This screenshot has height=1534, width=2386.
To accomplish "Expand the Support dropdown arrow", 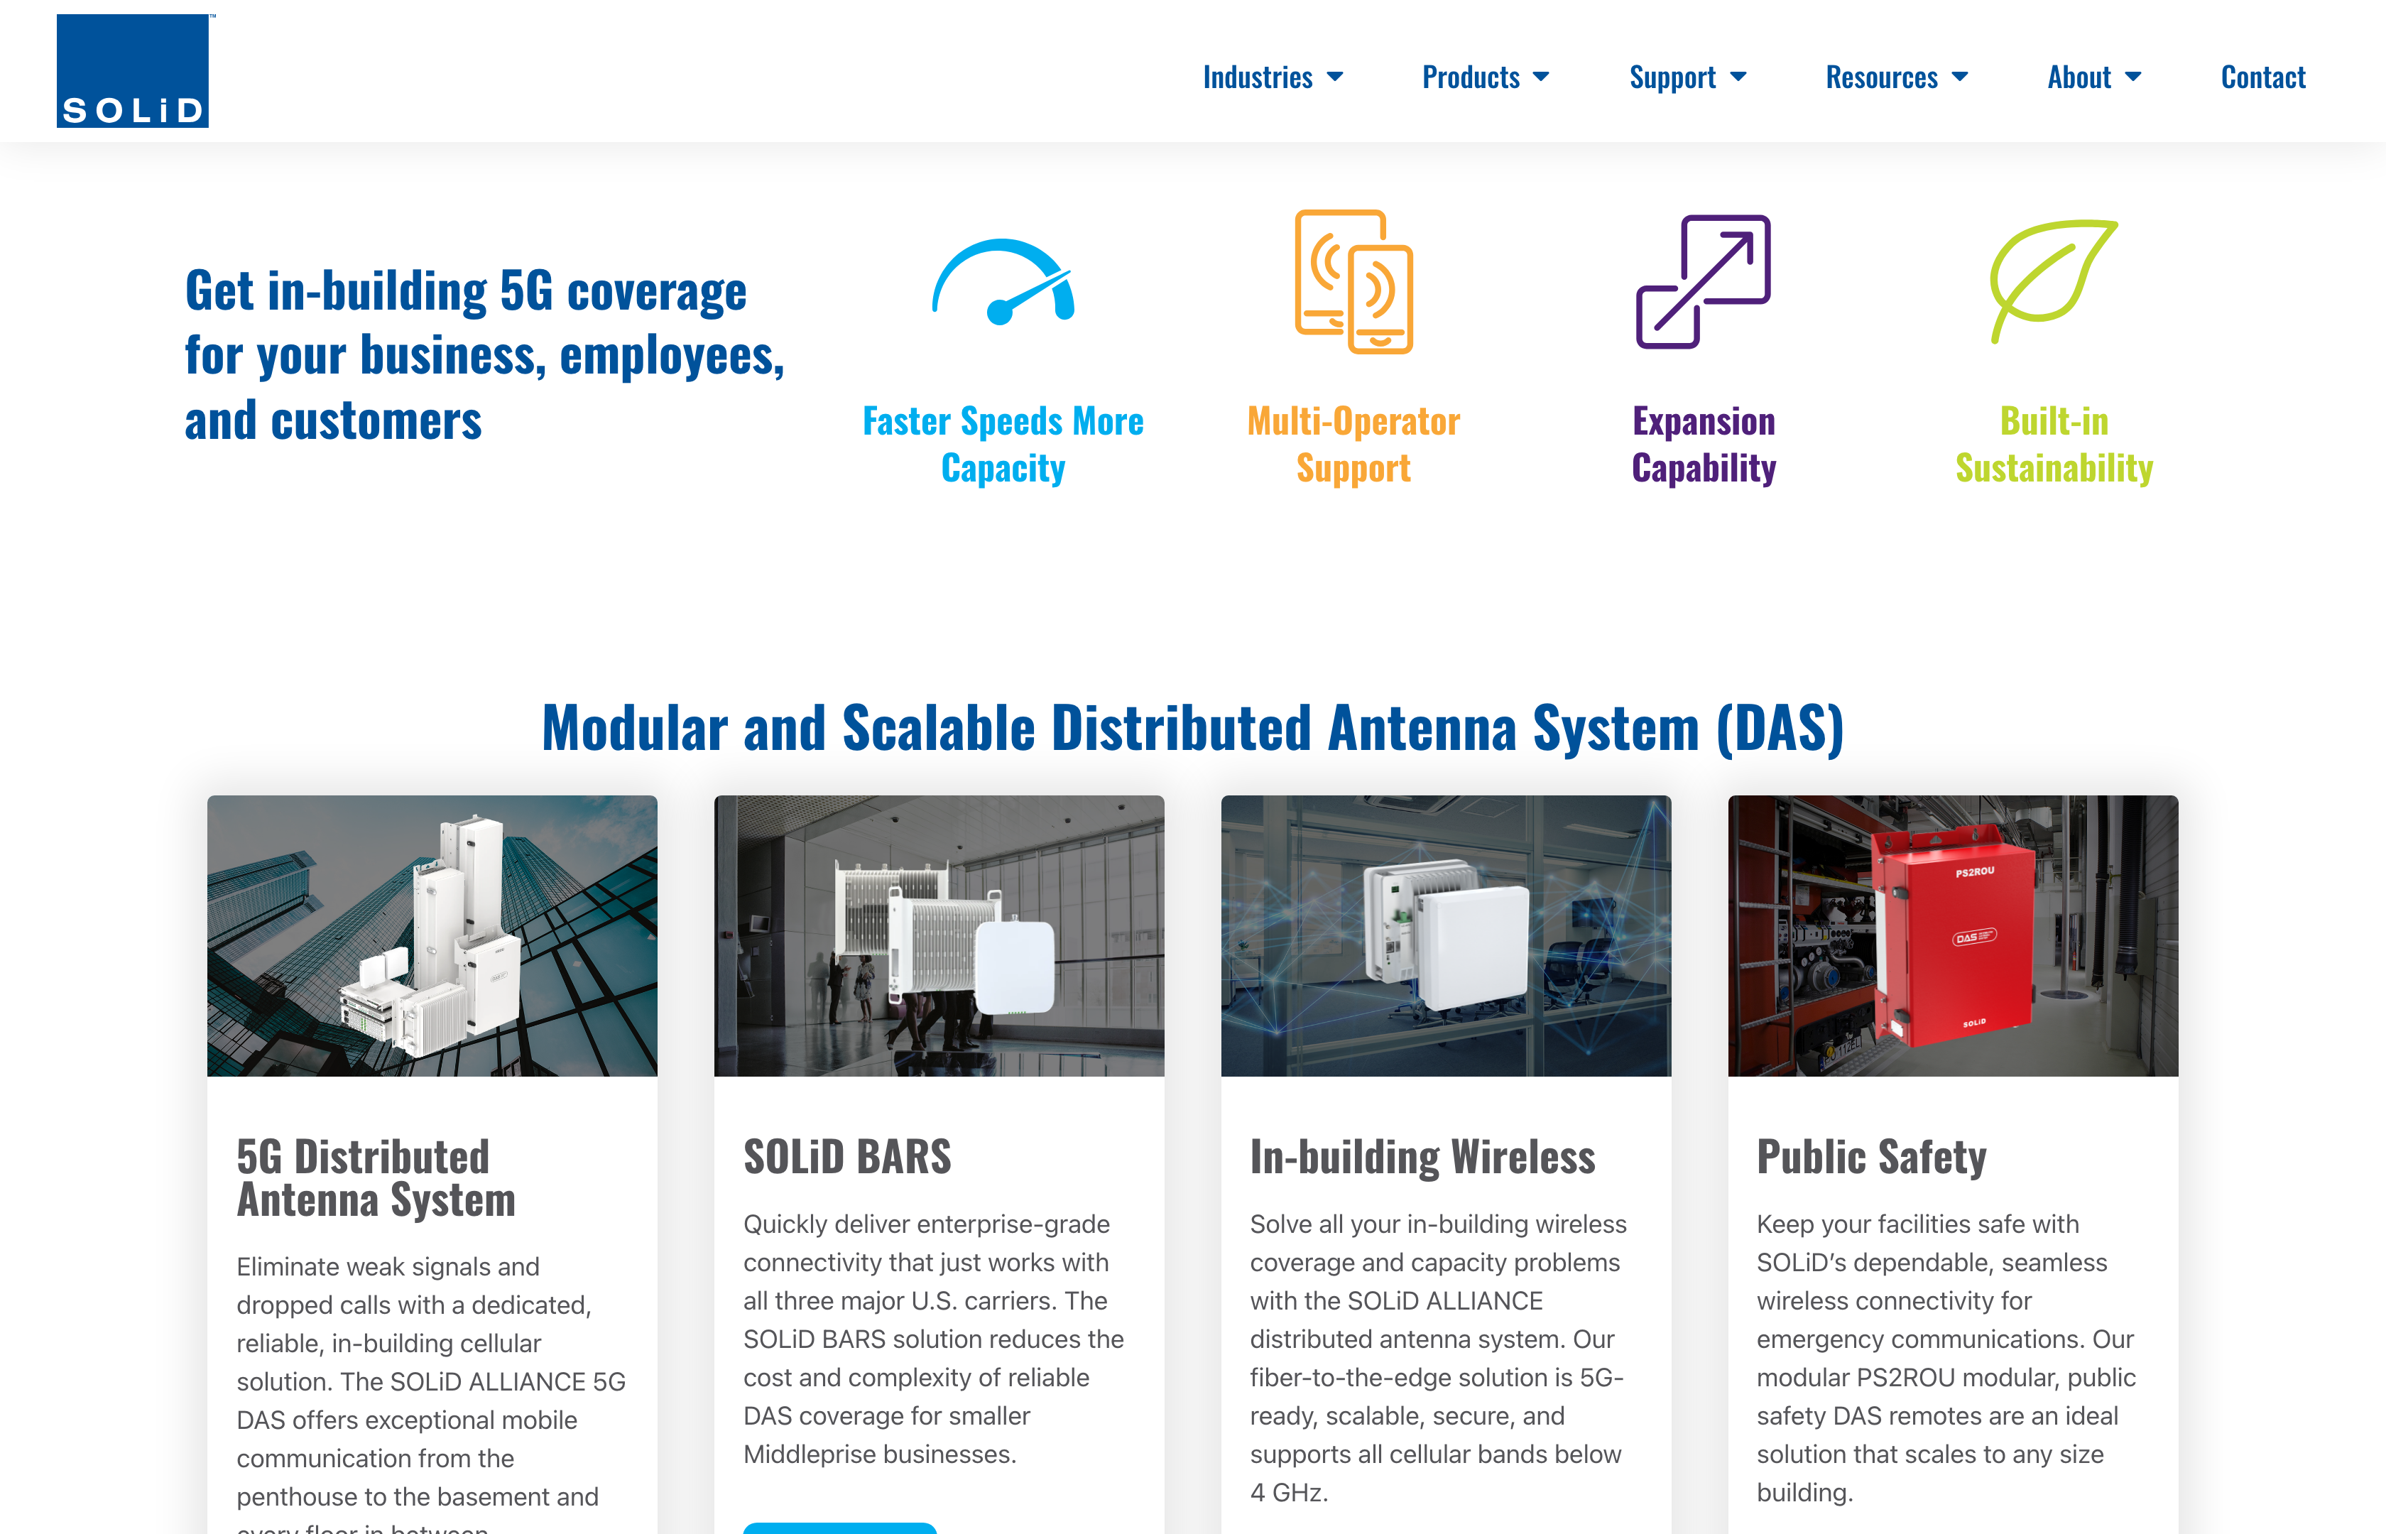I will pyautogui.click(x=1738, y=77).
